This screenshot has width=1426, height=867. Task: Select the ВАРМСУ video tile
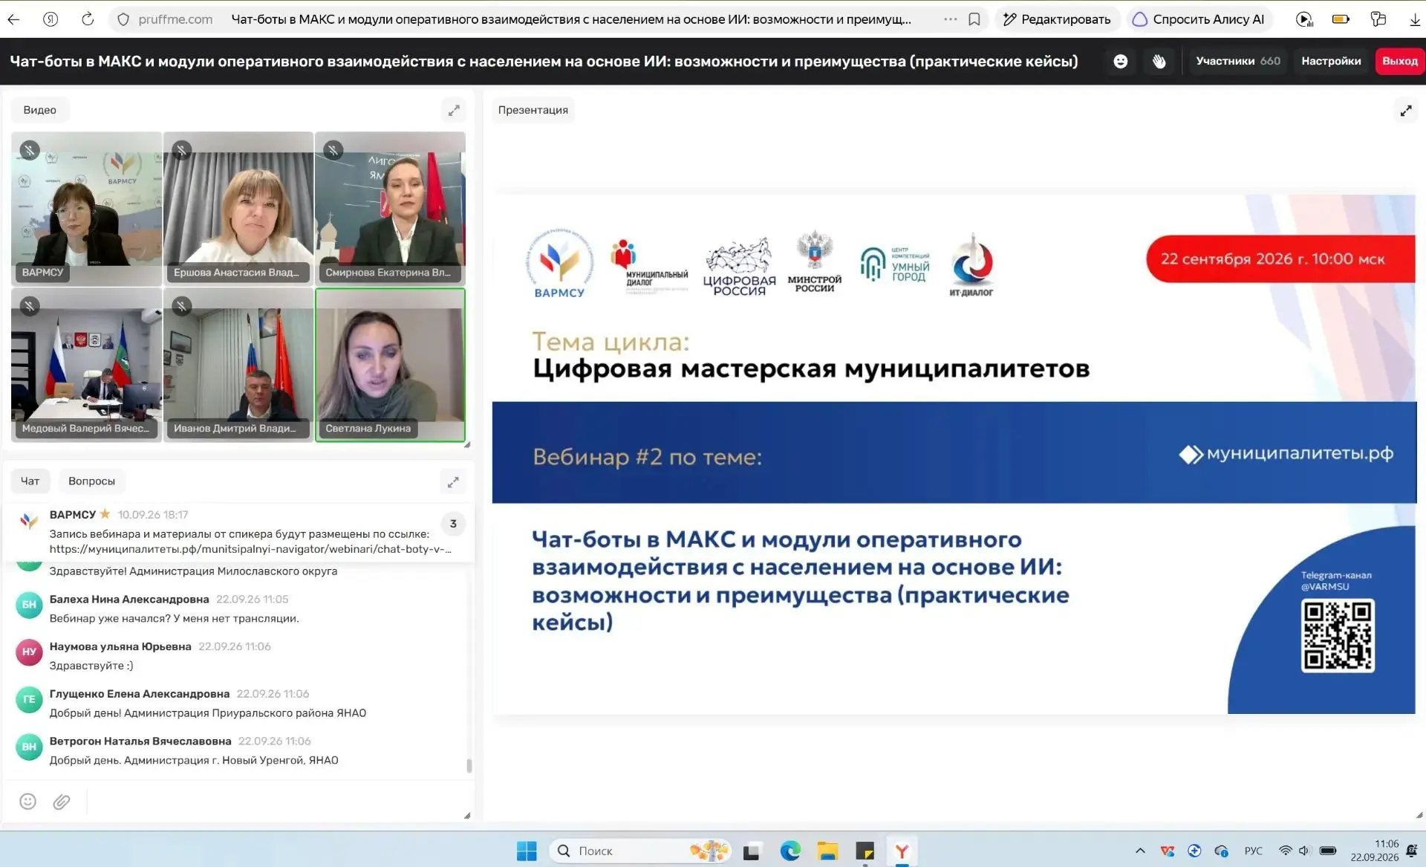coord(86,209)
